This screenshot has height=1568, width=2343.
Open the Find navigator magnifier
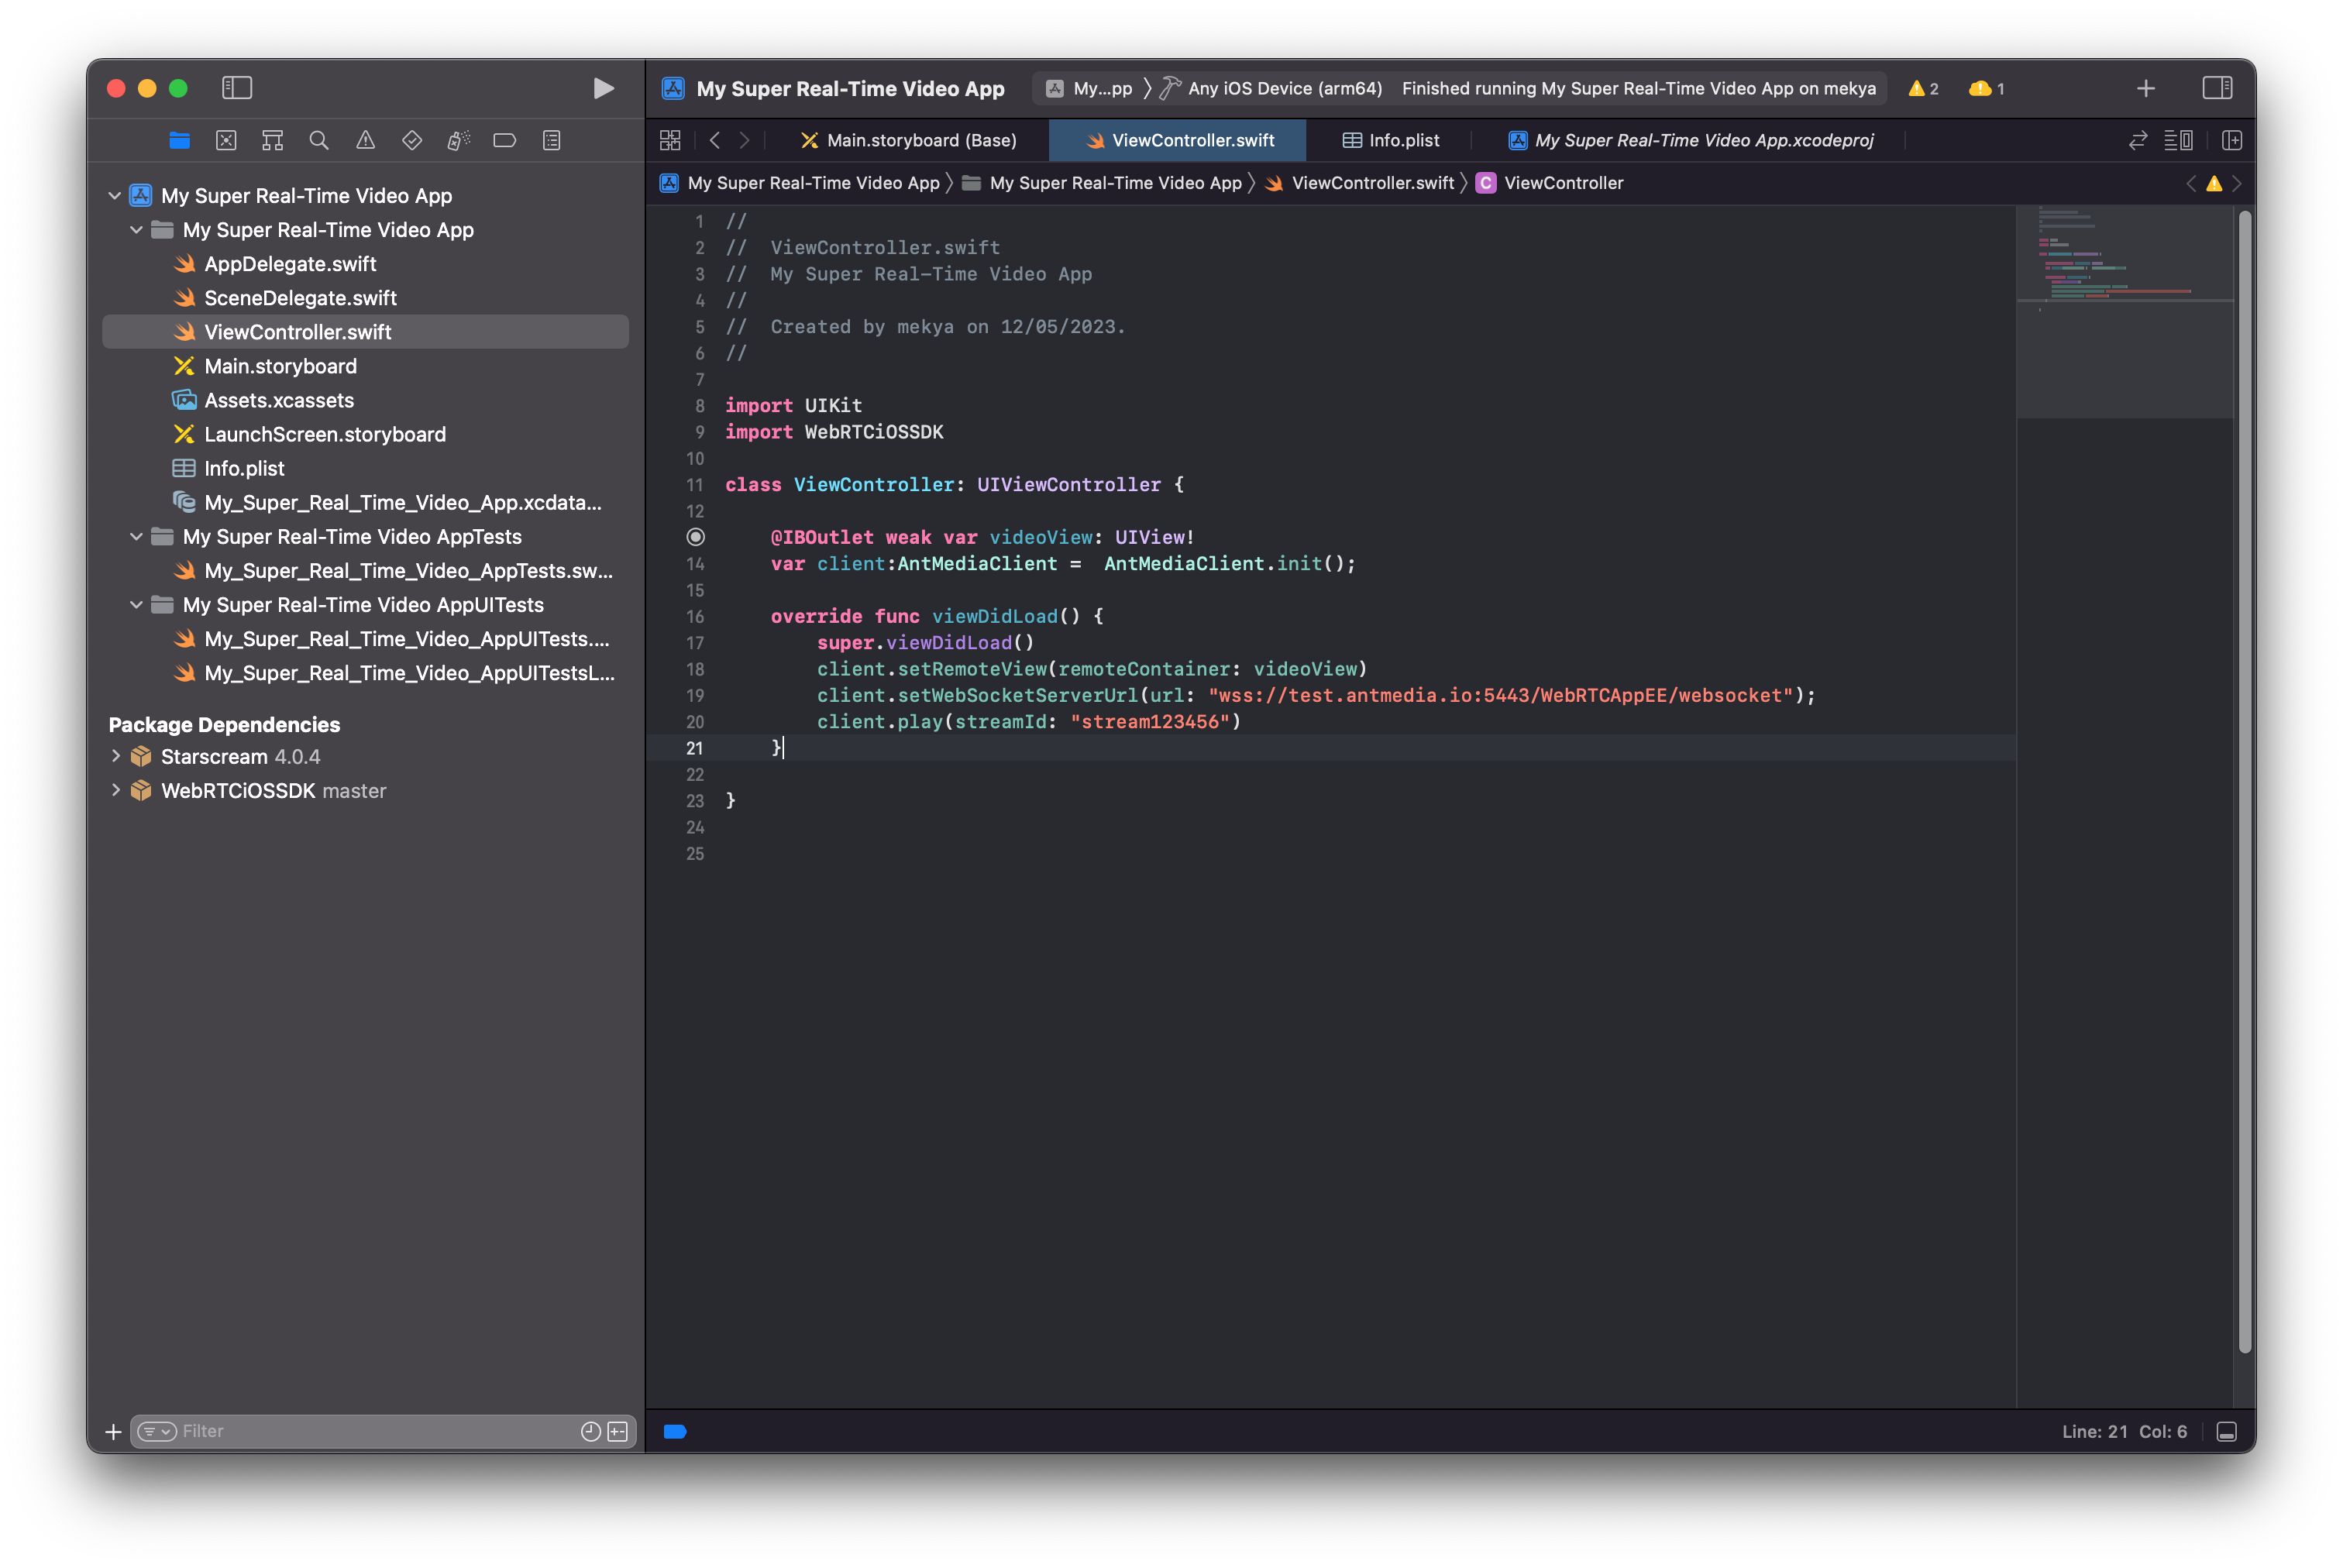pos(319,140)
